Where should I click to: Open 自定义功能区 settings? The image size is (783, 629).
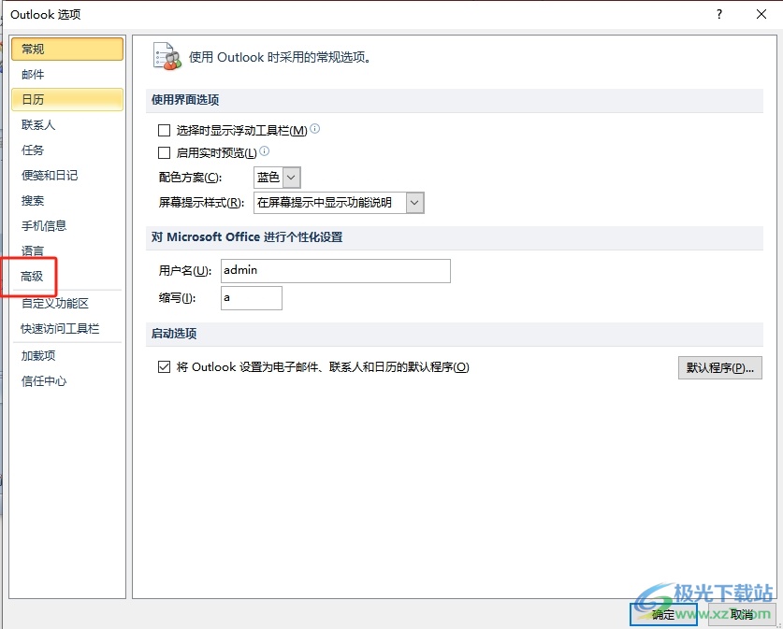pos(67,303)
